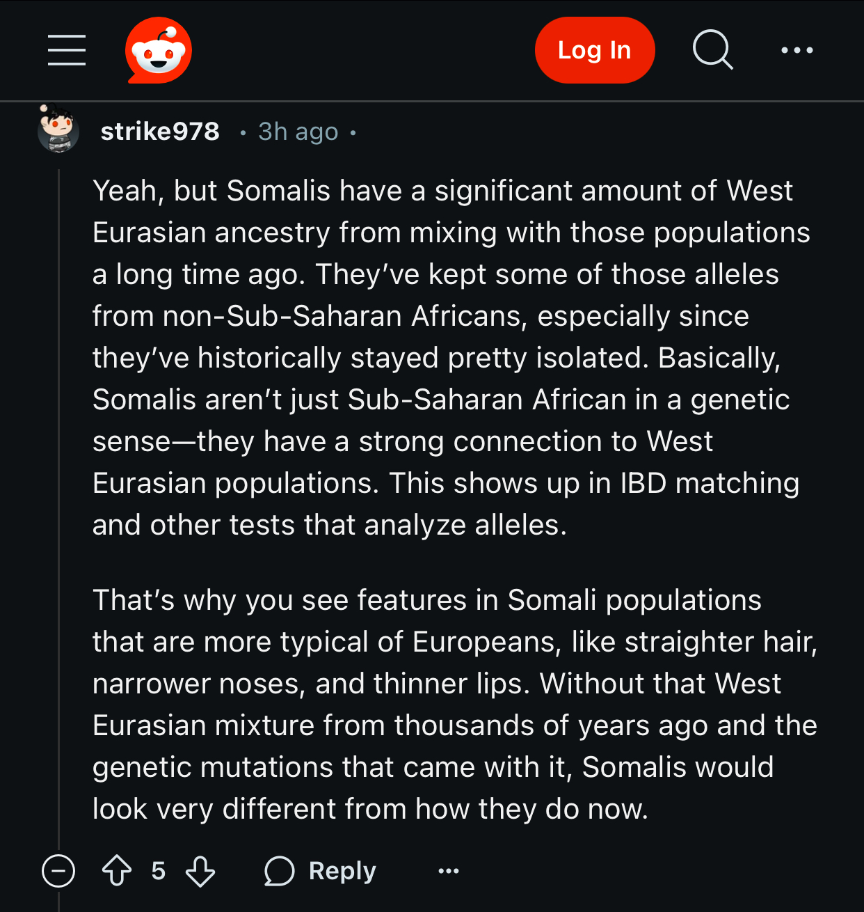This screenshot has height=912, width=864.
Task: Upvote strike978's comment
Action: pos(117,871)
